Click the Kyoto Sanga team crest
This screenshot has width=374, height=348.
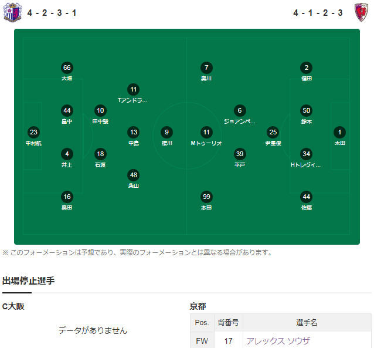point(362,12)
